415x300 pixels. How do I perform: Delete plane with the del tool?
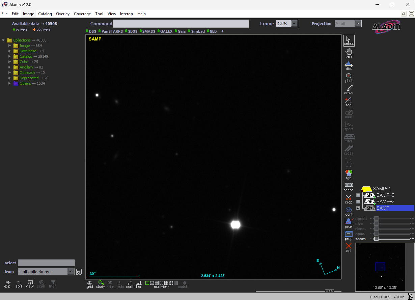point(349,248)
